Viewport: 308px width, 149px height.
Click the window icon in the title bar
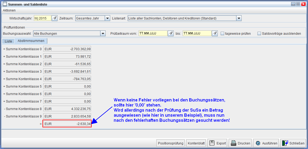(x=5, y=4)
